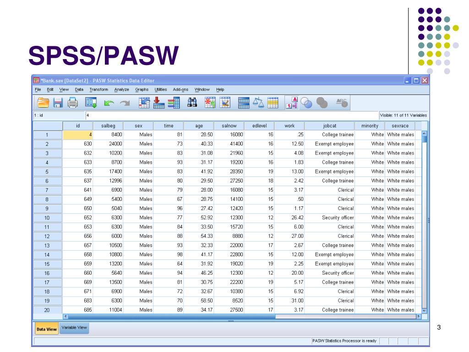Click the Select cases icon
469x352 pixels.
coord(273,103)
